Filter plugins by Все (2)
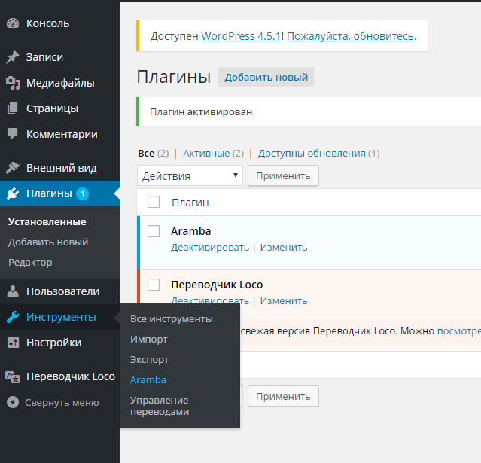481x463 pixels. [x=154, y=153]
